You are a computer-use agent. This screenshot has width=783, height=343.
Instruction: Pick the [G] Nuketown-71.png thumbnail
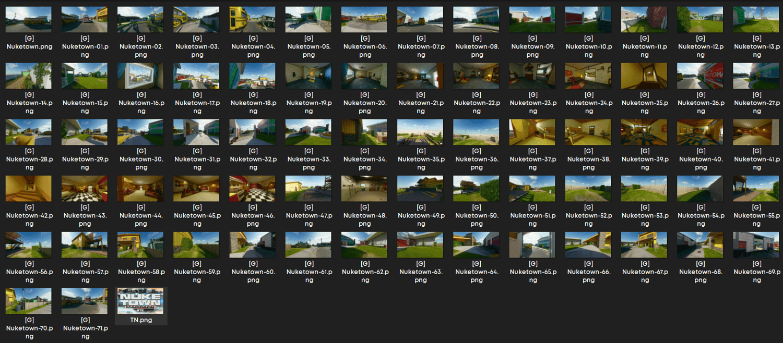[x=85, y=301]
